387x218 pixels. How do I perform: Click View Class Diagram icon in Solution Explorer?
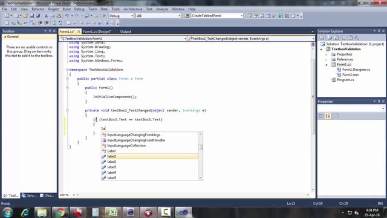point(357,38)
